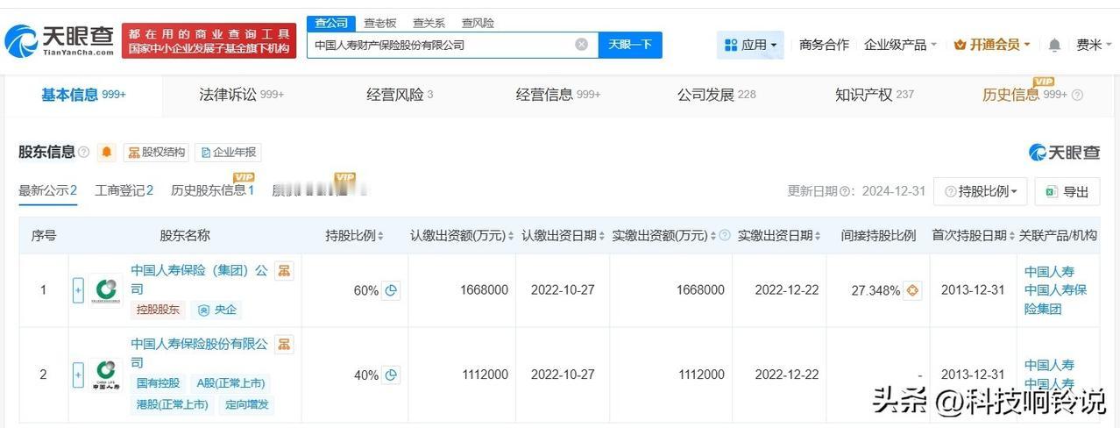Click the 27.348% indirect shareholding value
The image size is (1120, 428).
[x=875, y=290]
